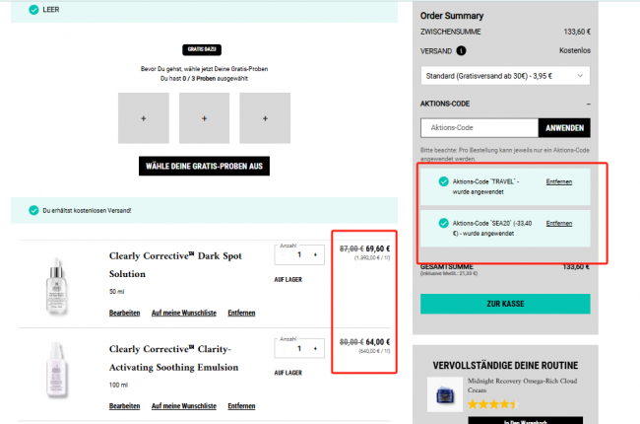Decrease quantity of Dark Spot Solution
640x424 pixels.
coord(283,254)
